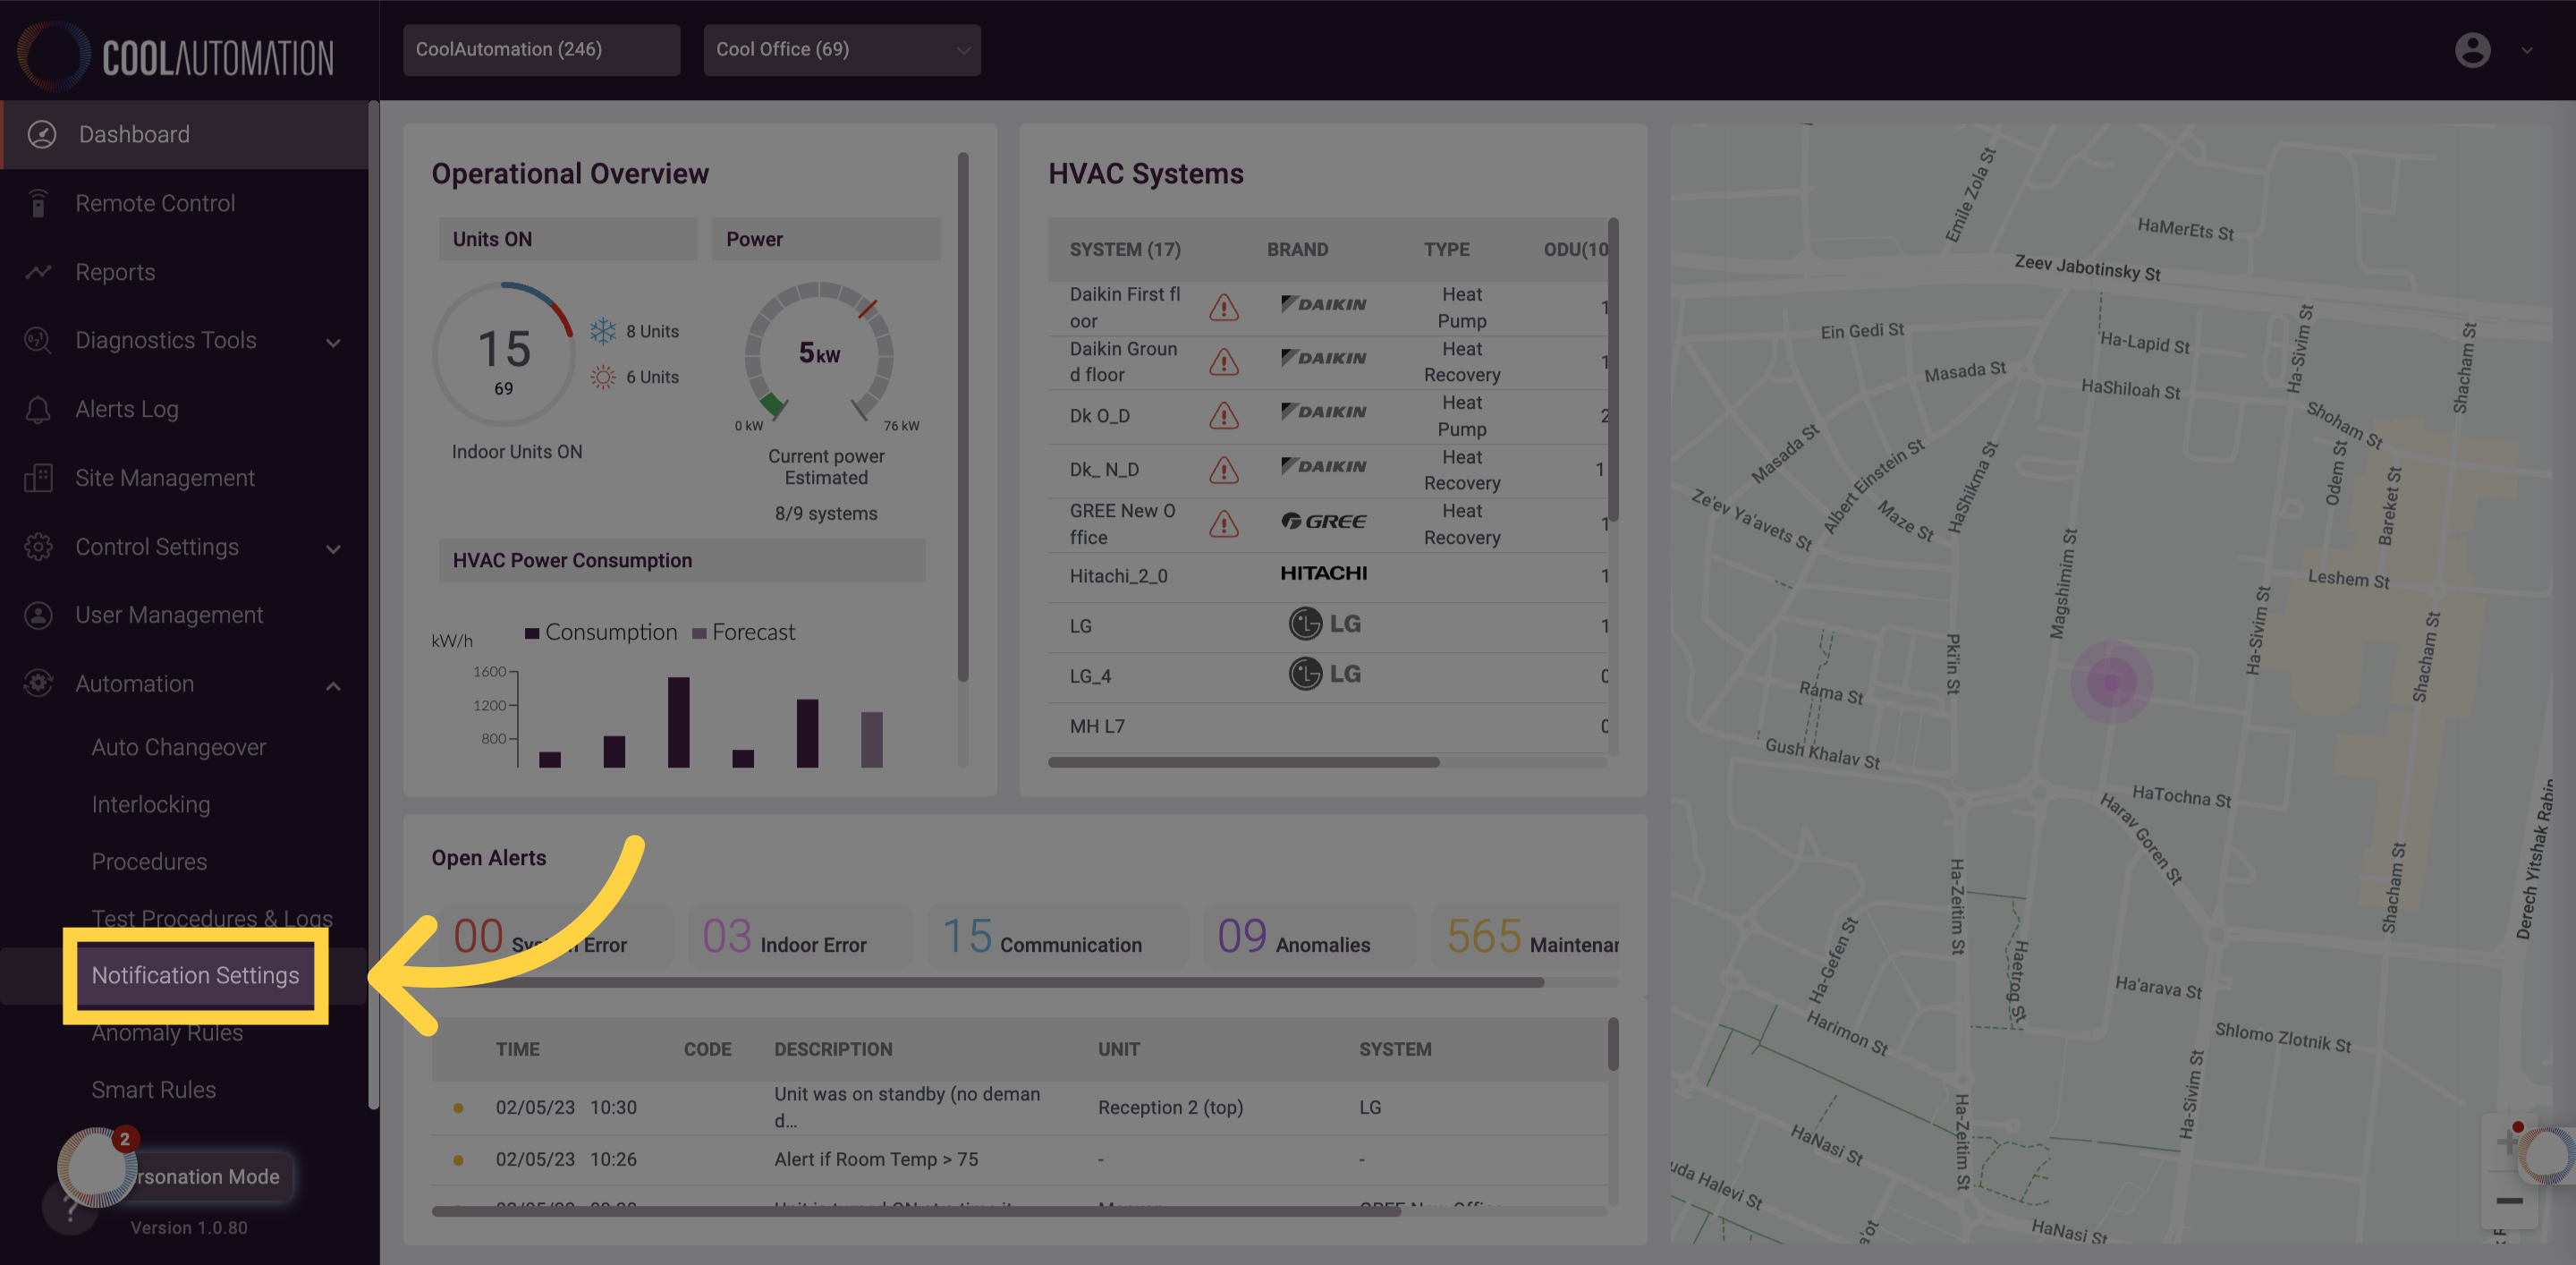Click the Diagnostics Tools icon
2576x1265 pixels.
[38, 340]
